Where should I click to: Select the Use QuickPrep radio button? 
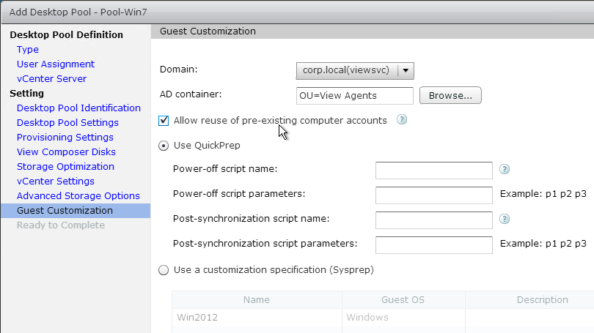pos(164,146)
